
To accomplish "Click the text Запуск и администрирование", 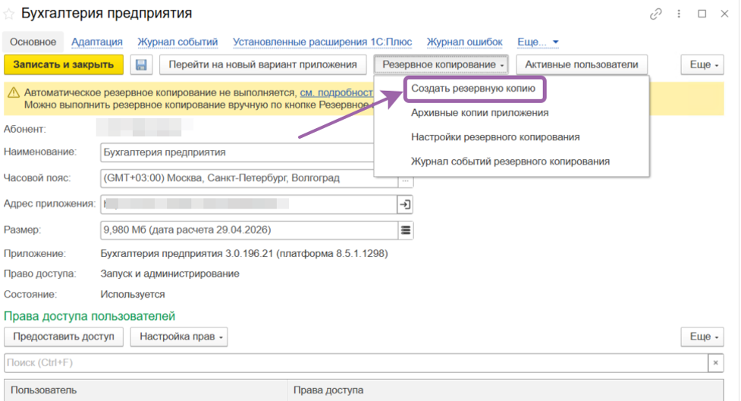I will point(170,274).
